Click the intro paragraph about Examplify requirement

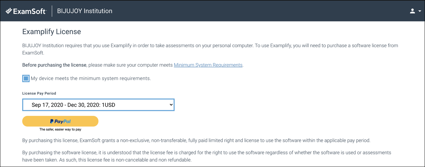click(x=210, y=49)
